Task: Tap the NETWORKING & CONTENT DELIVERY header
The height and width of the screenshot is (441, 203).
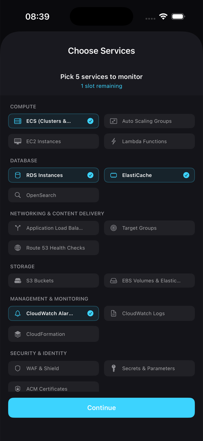Action: click(57, 214)
